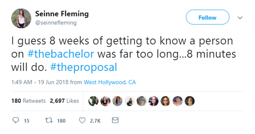
Task: Click the direct message envelope icon
Action: click(x=115, y=120)
